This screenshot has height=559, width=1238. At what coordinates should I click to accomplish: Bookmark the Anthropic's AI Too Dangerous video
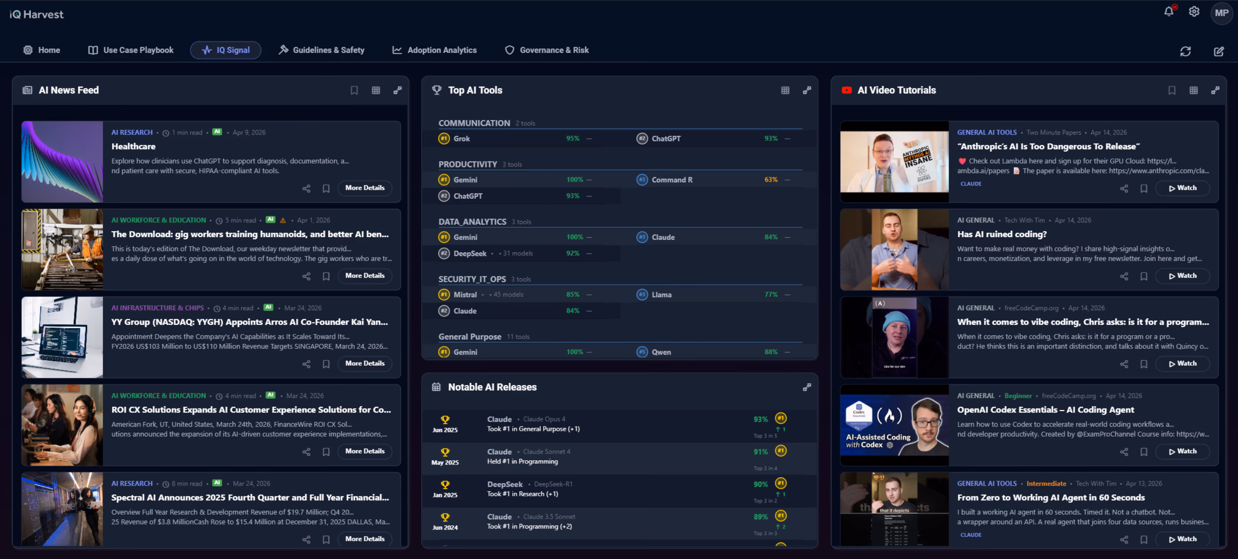(1144, 188)
